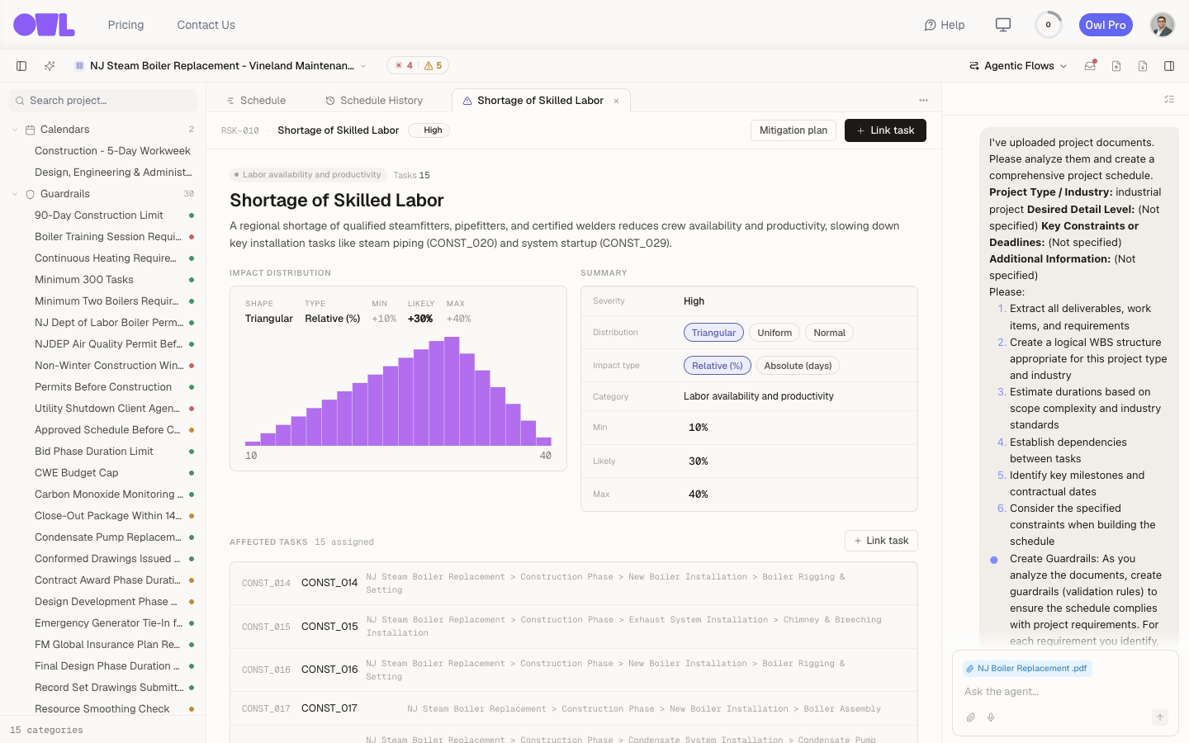The width and height of the screenshot is (1189, 743).
Task: Click the send arrow button
Action: coord(1160,717)
